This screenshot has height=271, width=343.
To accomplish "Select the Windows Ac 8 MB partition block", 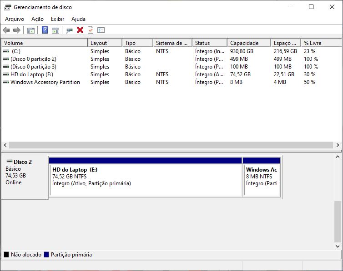I will point(262,177).
